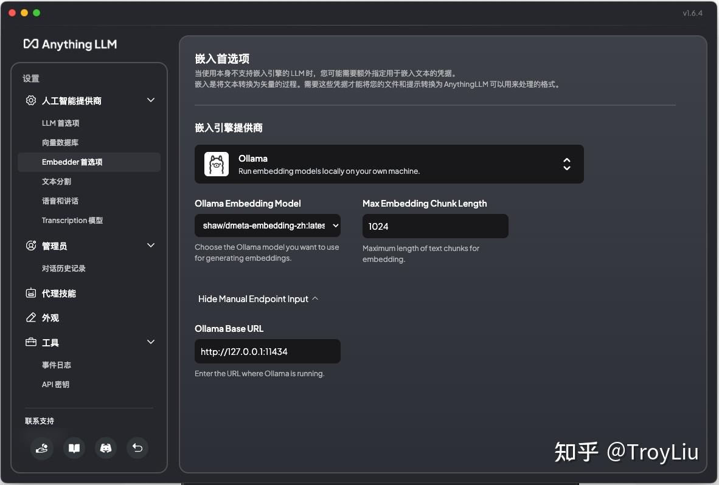Click 'Maximum length of text chunks' hint
The width and height of the screenshot is (719, 485).
[420, 253]
